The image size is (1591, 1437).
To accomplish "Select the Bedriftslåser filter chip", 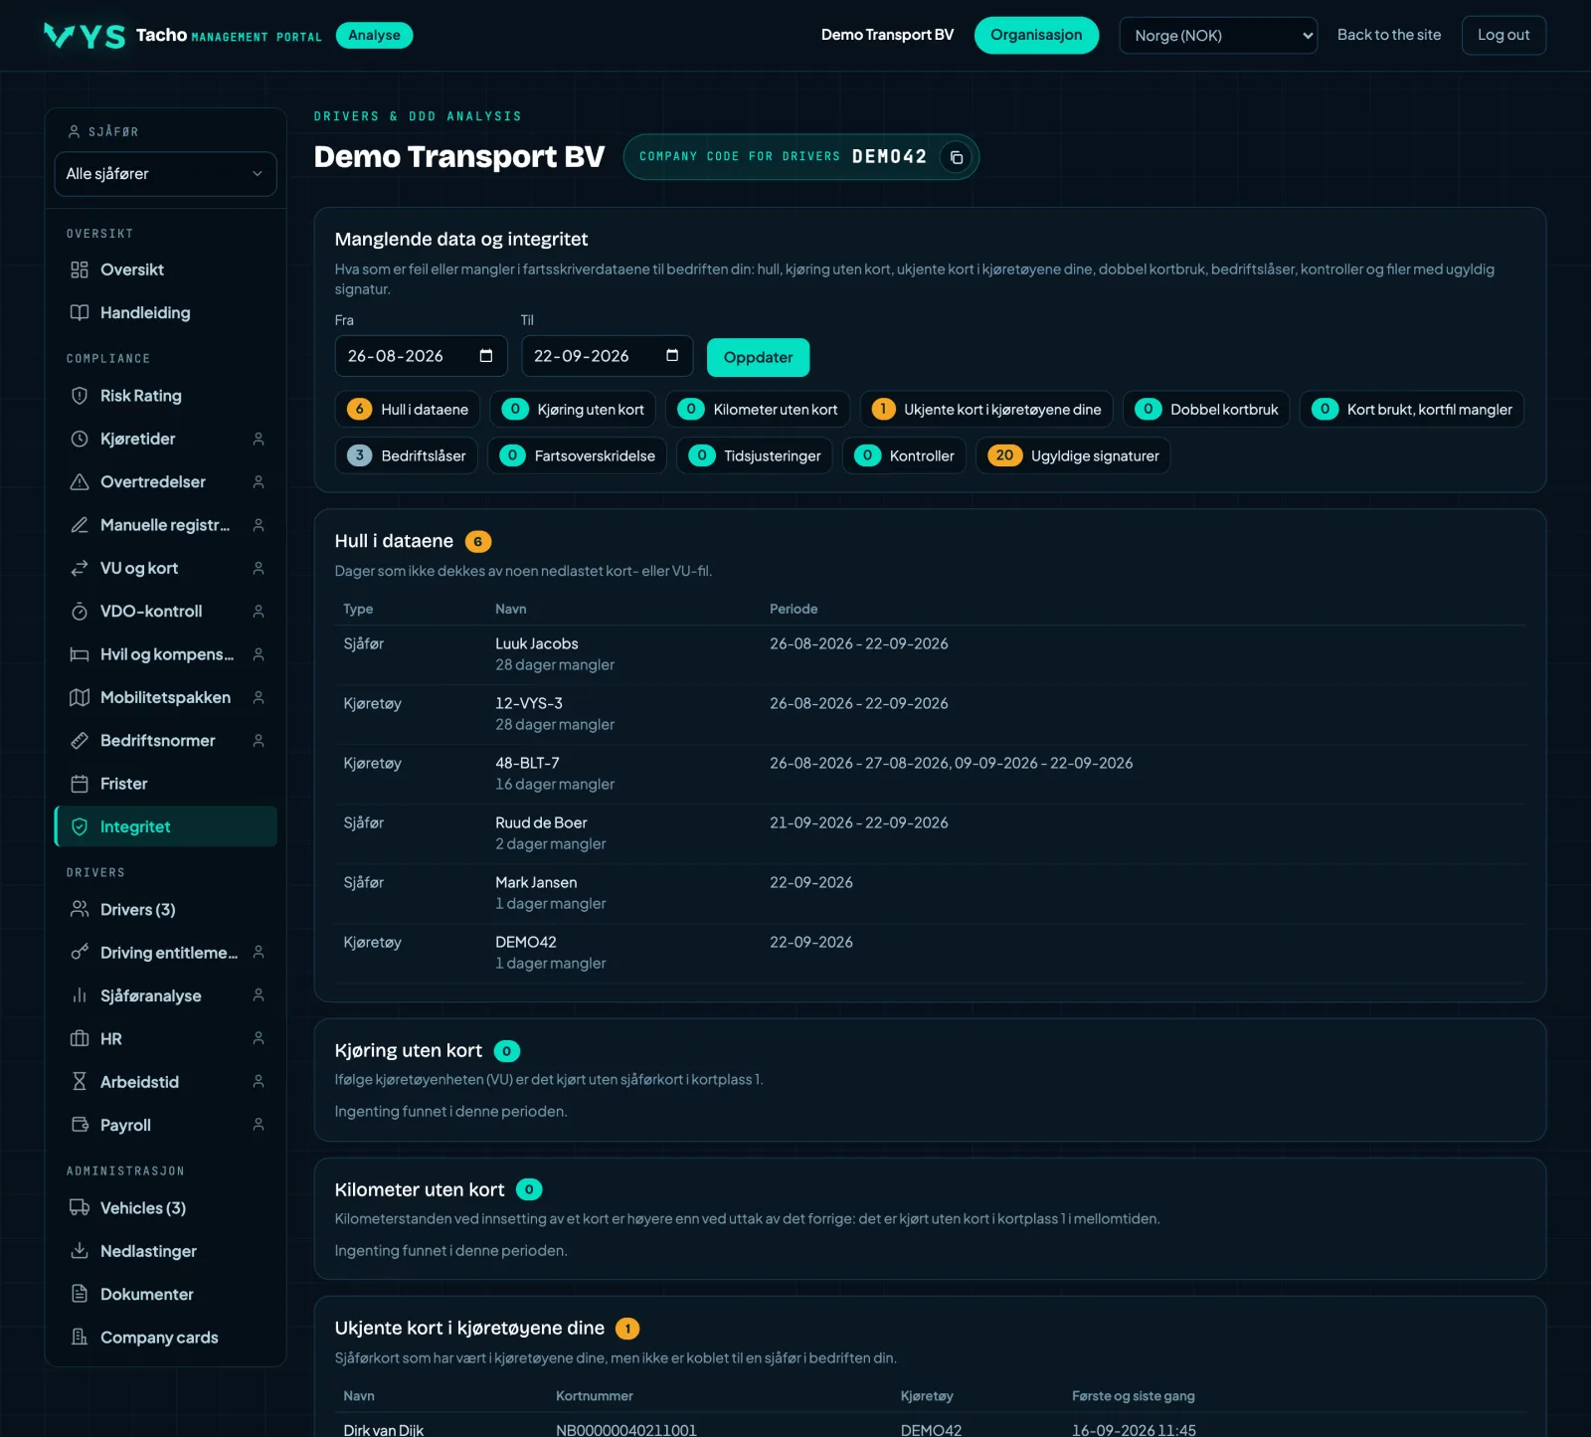I will pyautogui.click(x=407, y=455).
